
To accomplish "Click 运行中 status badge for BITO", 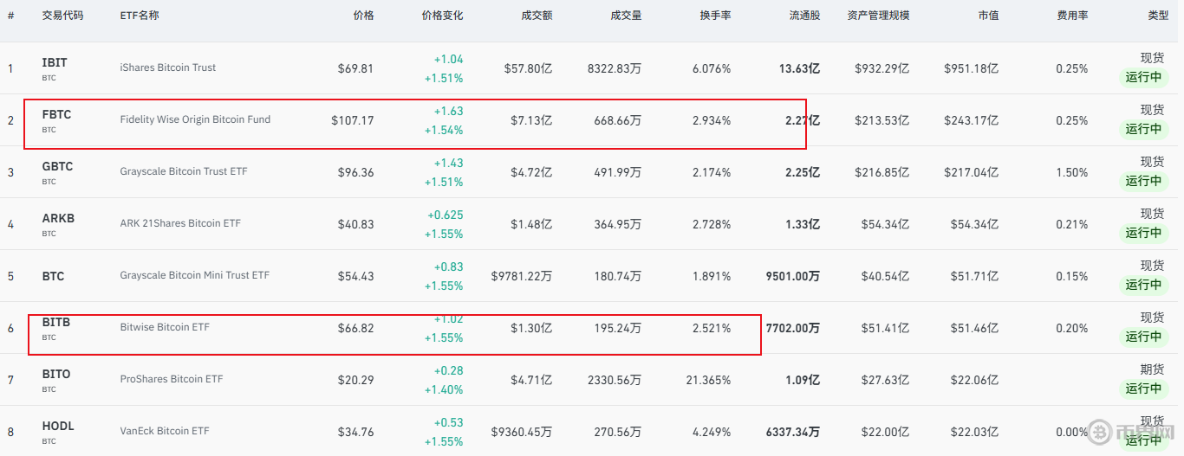I will (x=1143, y=389).
